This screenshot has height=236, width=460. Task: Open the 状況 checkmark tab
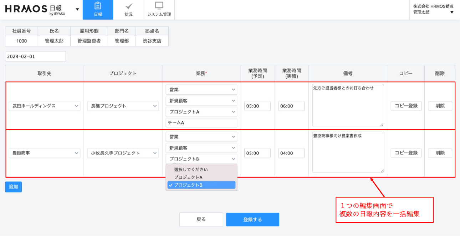128,10
